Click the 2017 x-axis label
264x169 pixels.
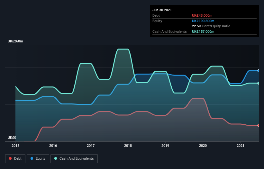tap(91, 146)
